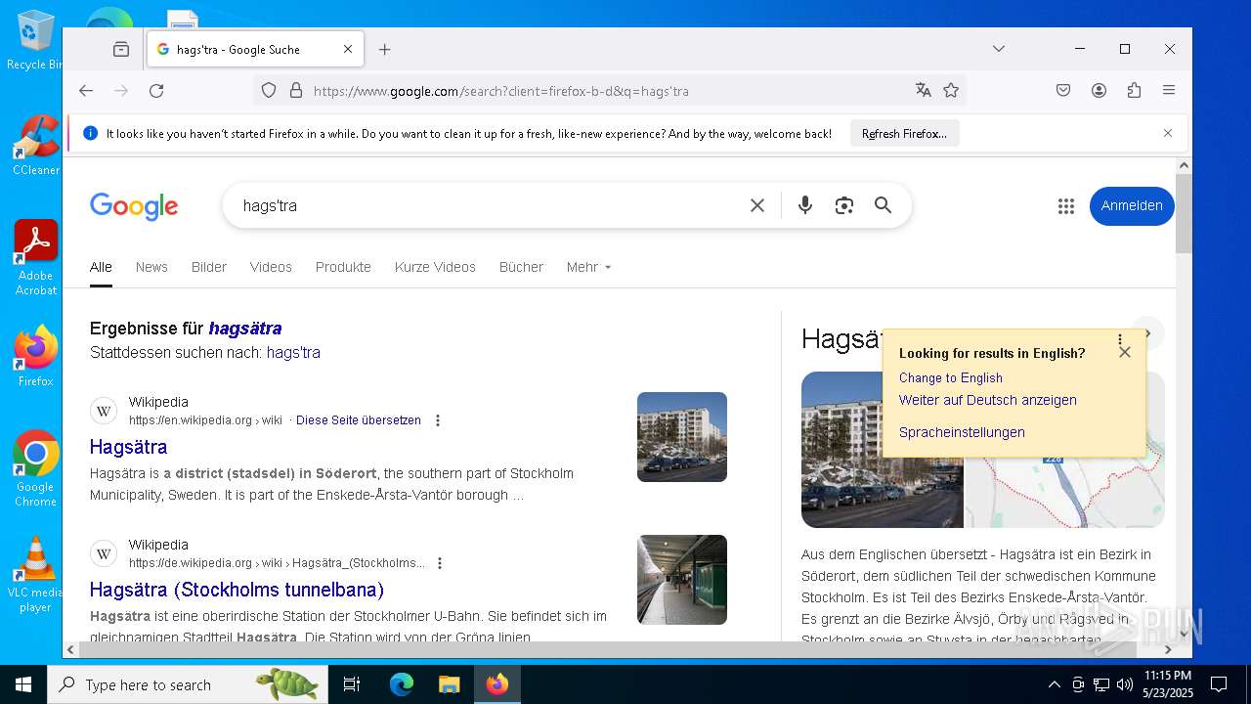Open the Windows Start menu
The width and height of the screenshot is (1251, 704).
(23, 684)
